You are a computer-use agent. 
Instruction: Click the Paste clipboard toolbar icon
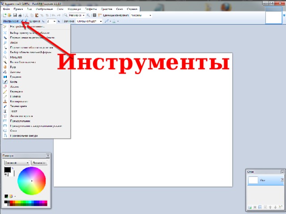click(37, 15)
